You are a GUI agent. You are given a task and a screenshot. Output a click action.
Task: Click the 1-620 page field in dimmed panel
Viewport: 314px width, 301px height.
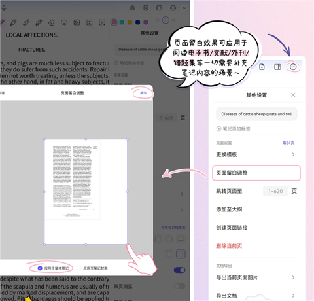[166, 118]
